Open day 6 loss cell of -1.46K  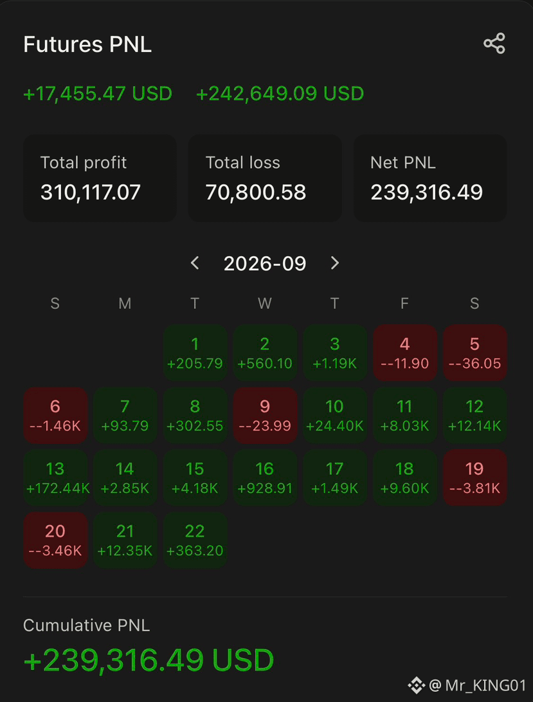click(x=55, y=416)
